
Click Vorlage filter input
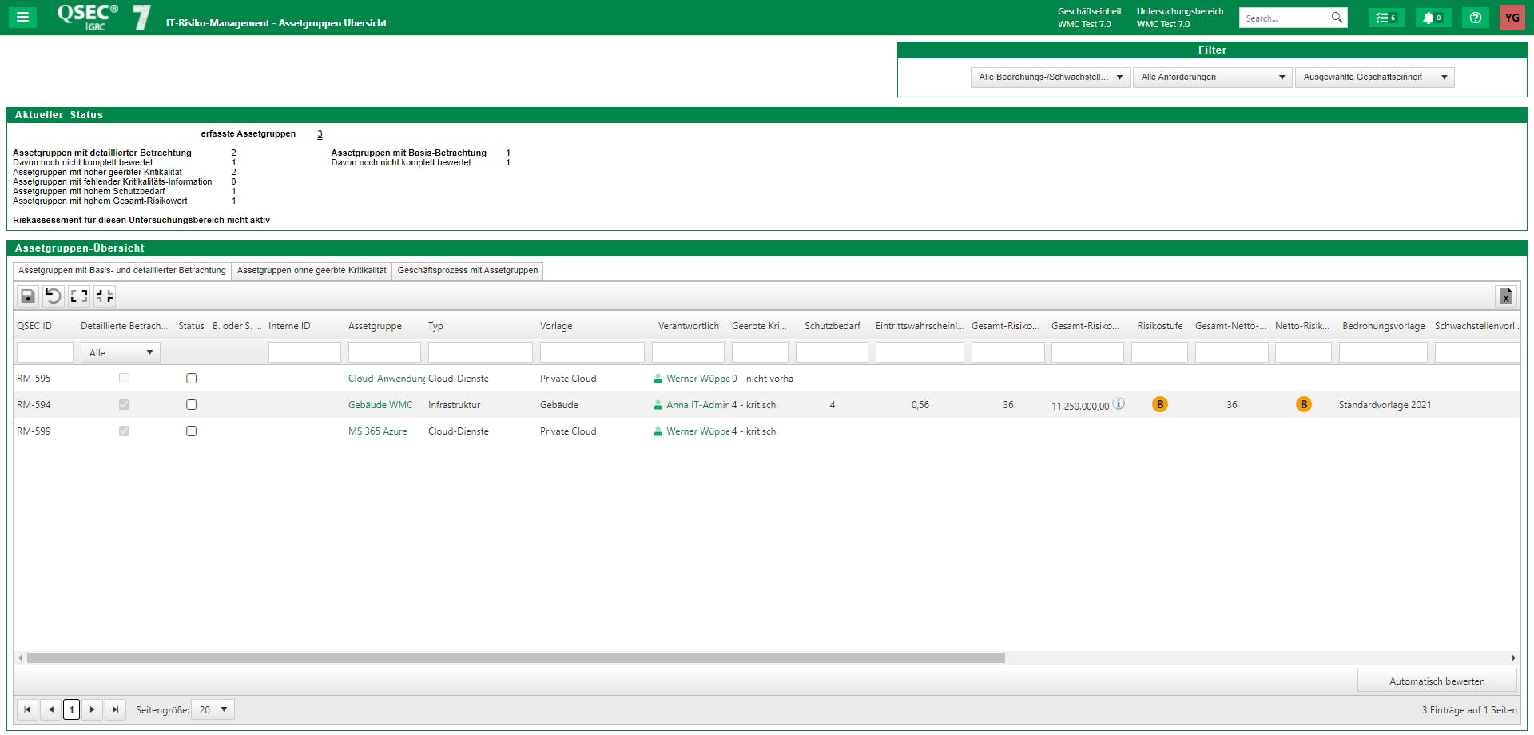coord(592,352)
